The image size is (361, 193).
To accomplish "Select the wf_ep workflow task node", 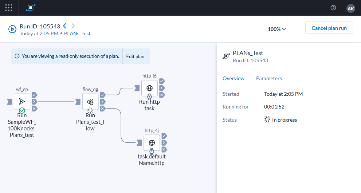I will click(22, 101).
